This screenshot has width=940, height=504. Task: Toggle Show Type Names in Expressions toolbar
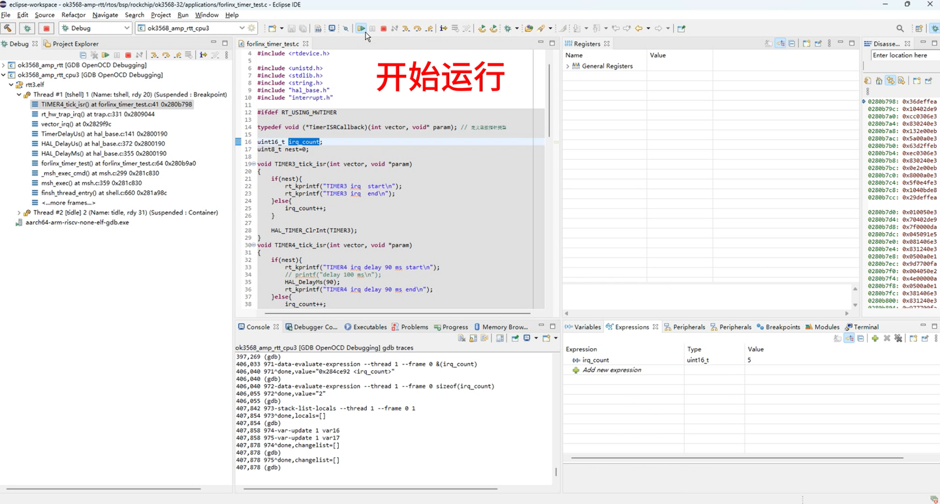(x=838, y=338)
